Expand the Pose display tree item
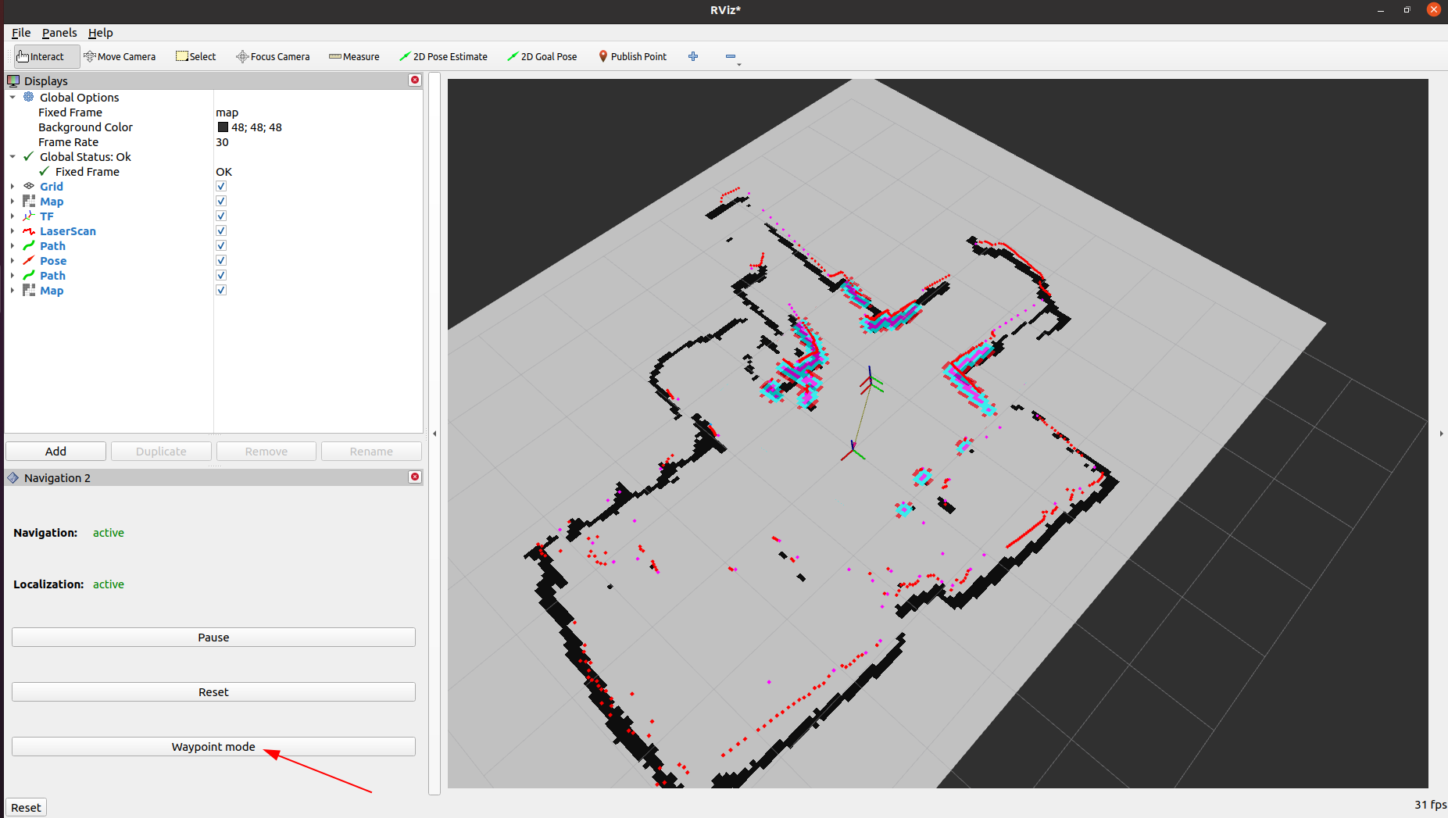 click(13, 261)
